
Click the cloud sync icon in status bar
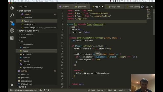41,90
